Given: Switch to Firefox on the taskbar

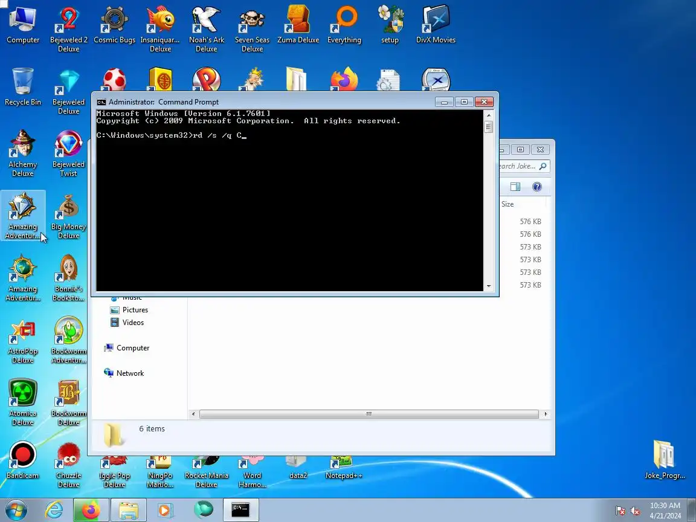Looking at the screenshot, I should pos(91,510).
